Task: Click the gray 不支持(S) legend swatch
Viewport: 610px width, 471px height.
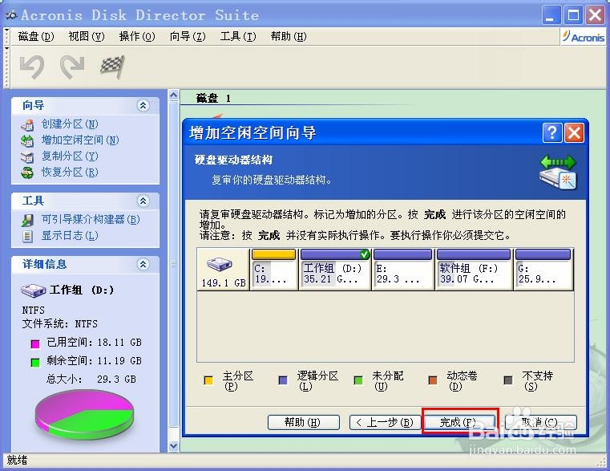Action: (508, 380)
